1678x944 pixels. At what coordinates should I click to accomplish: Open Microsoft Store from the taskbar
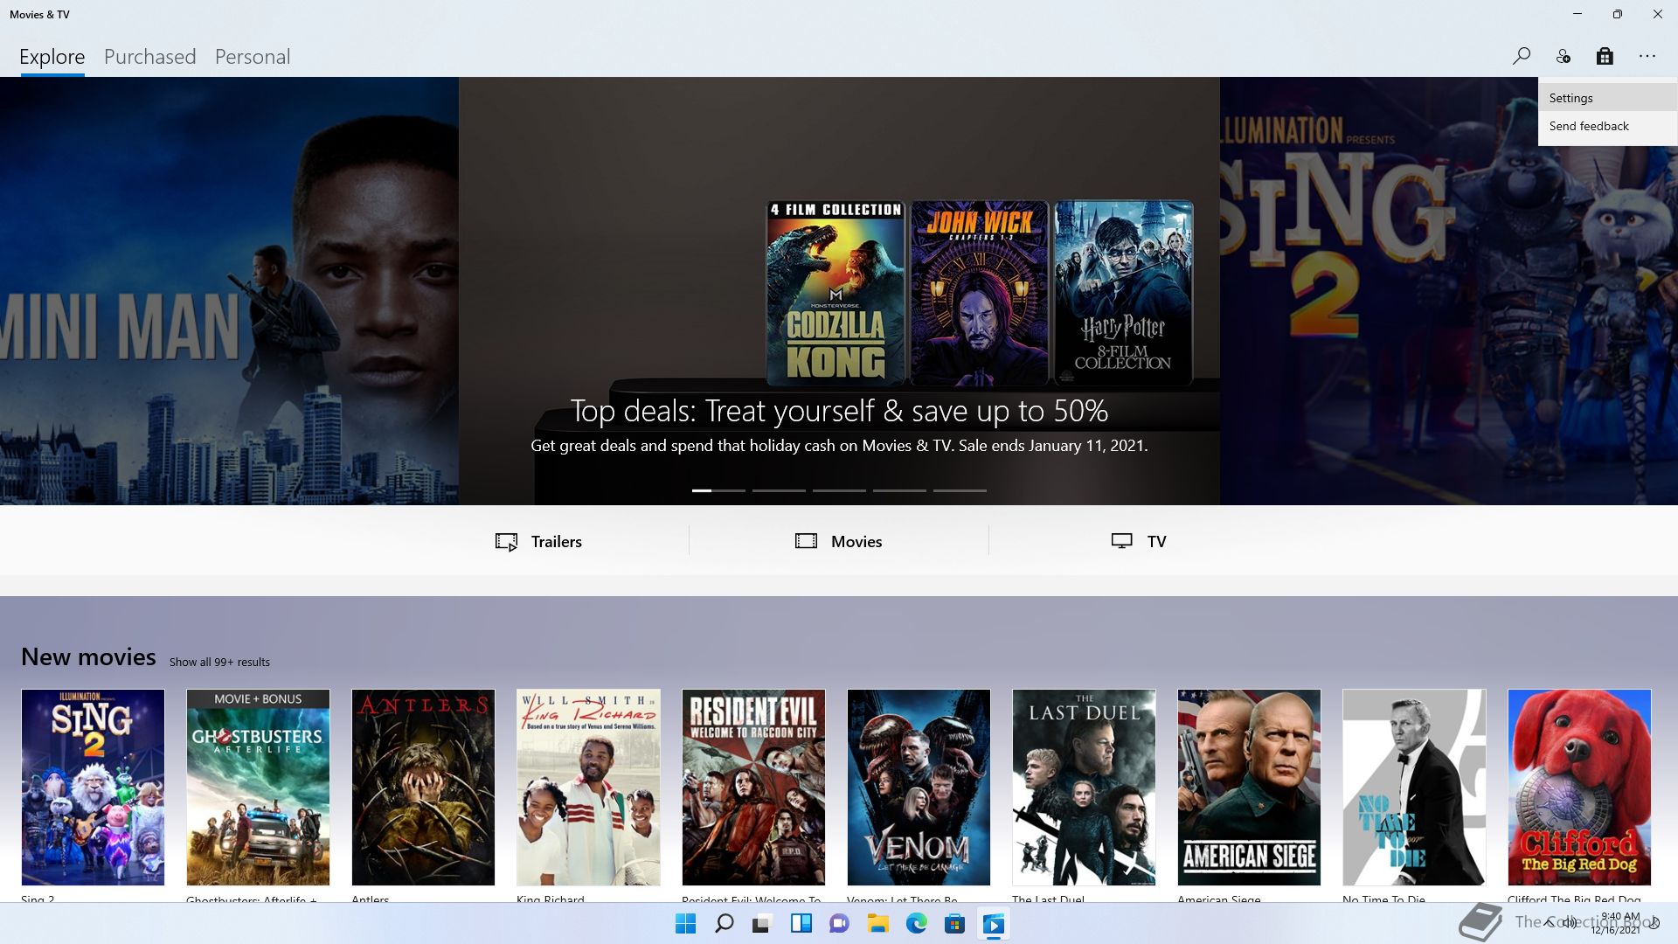click(954, 924)
